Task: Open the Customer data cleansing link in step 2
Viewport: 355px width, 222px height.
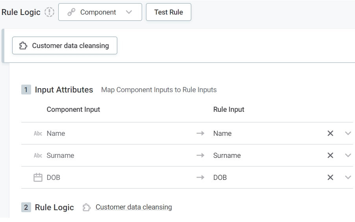Action: tap(133, 207)
